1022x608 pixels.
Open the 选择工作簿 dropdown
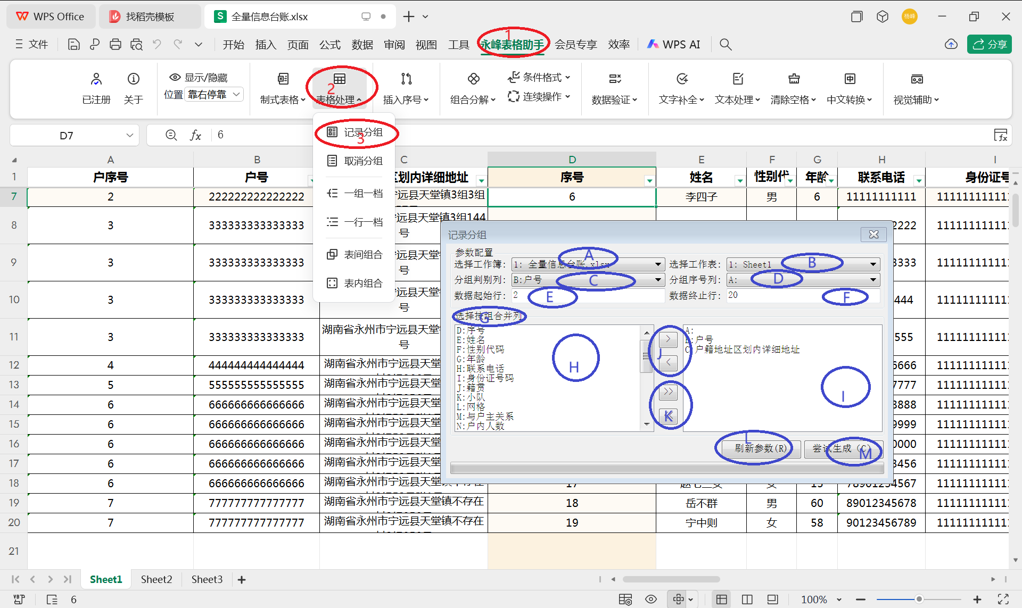658,264
